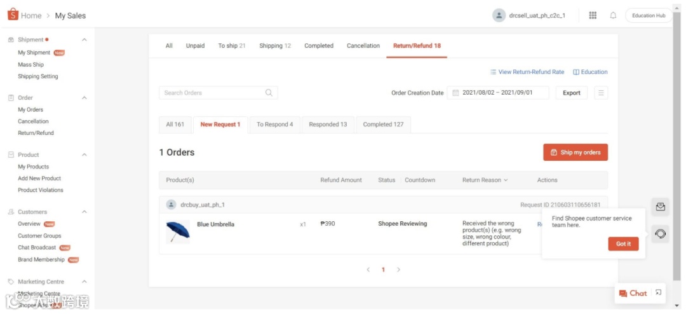Open Chat Broadcast in sidebar

(x=37, y=247)
